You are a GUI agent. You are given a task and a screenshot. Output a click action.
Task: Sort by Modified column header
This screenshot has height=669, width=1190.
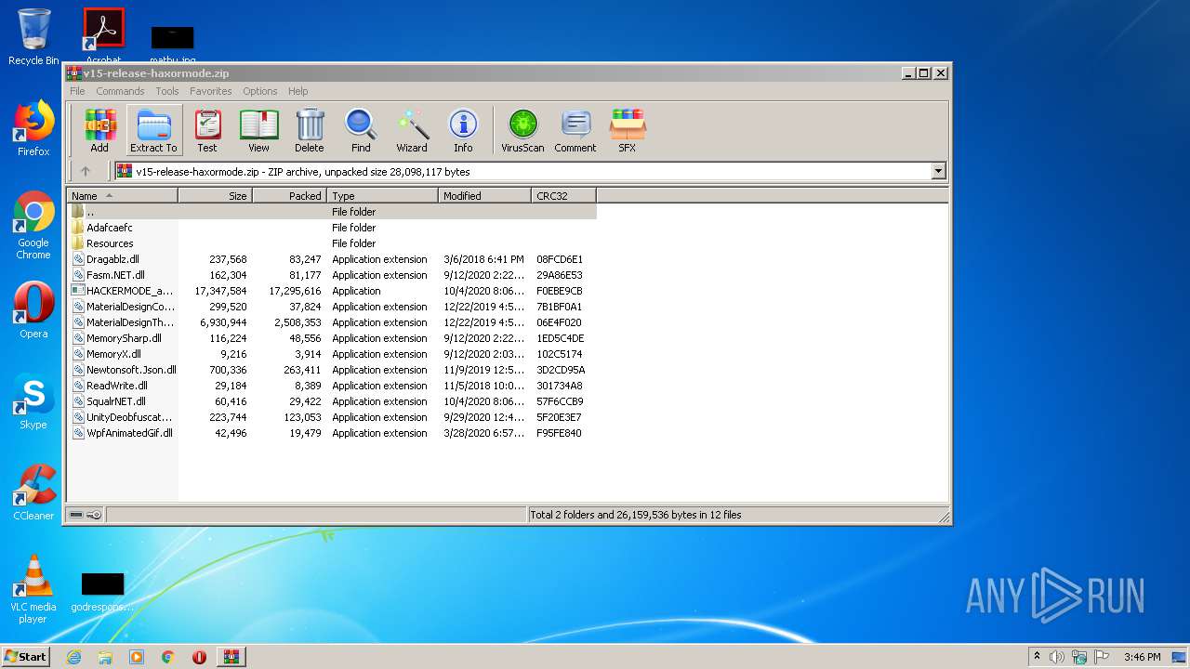coord(484,195)
